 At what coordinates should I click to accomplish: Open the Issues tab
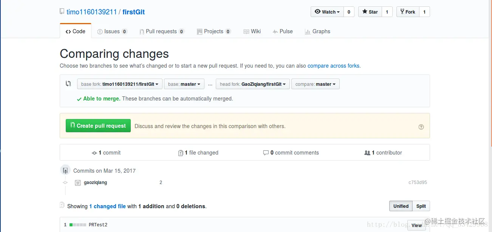tap(112, 31)
